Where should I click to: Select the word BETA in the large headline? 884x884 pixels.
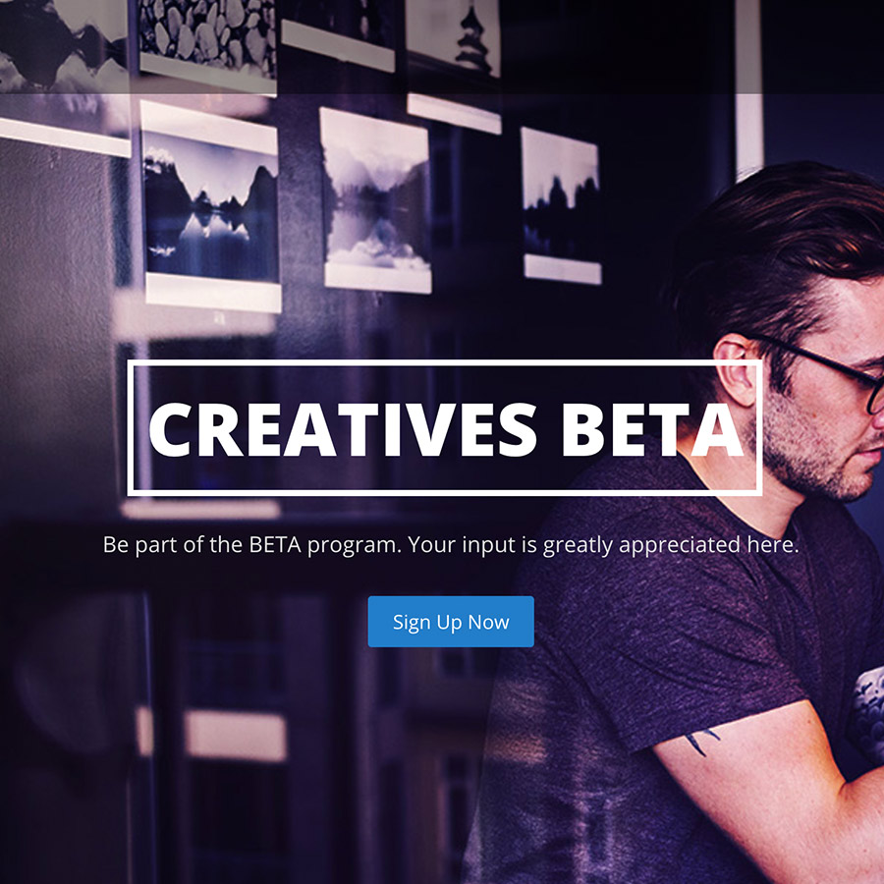coord(652,429)
